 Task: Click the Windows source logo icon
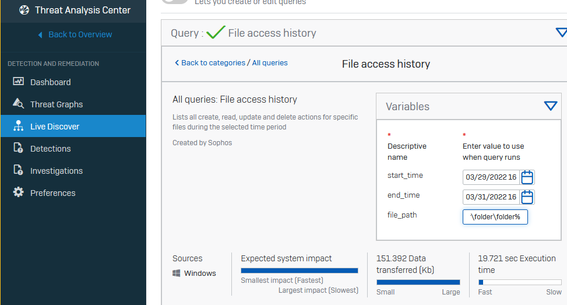click(177, 273)
